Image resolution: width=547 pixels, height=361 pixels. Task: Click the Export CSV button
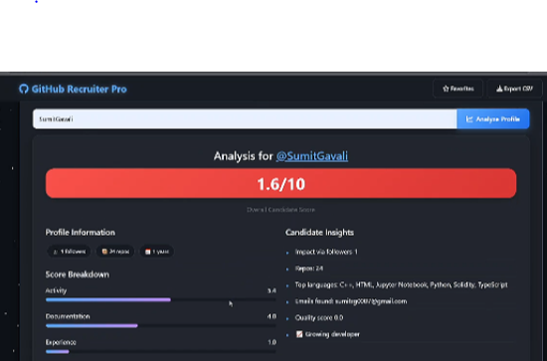point(514,89)
